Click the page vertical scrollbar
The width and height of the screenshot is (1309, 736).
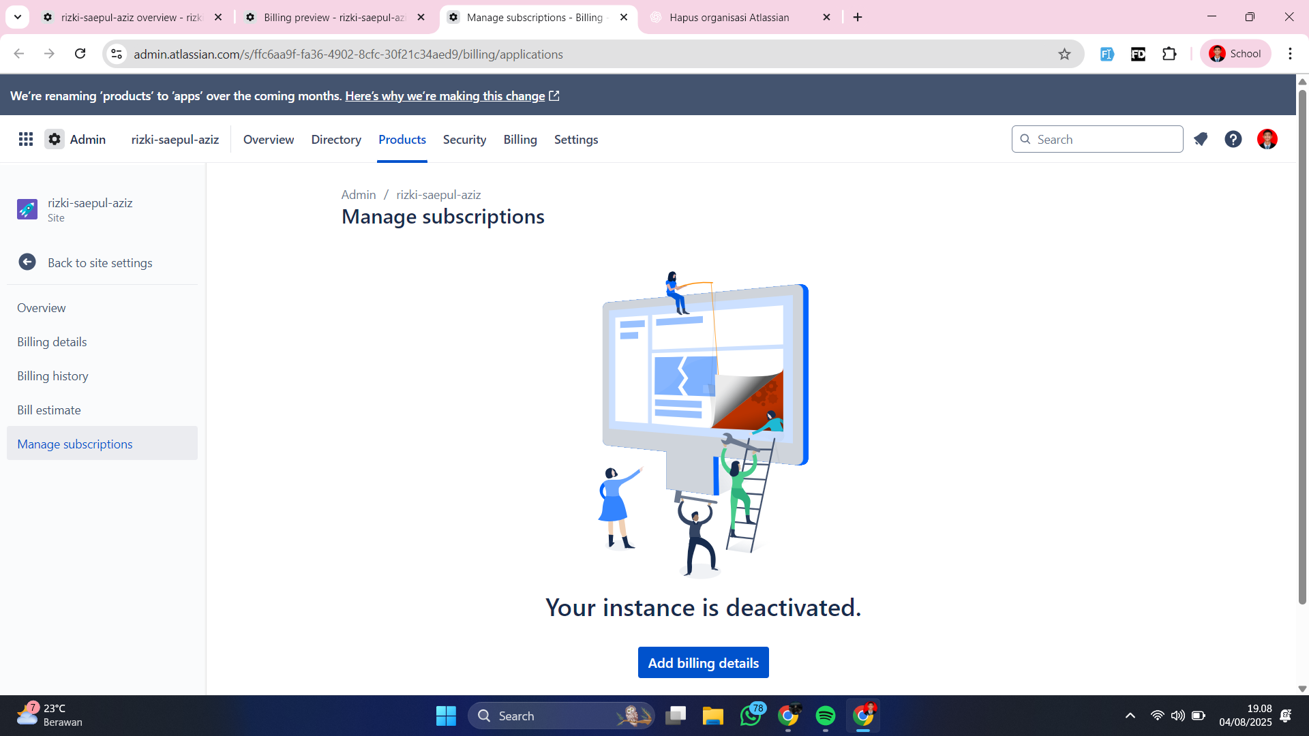1302,348
